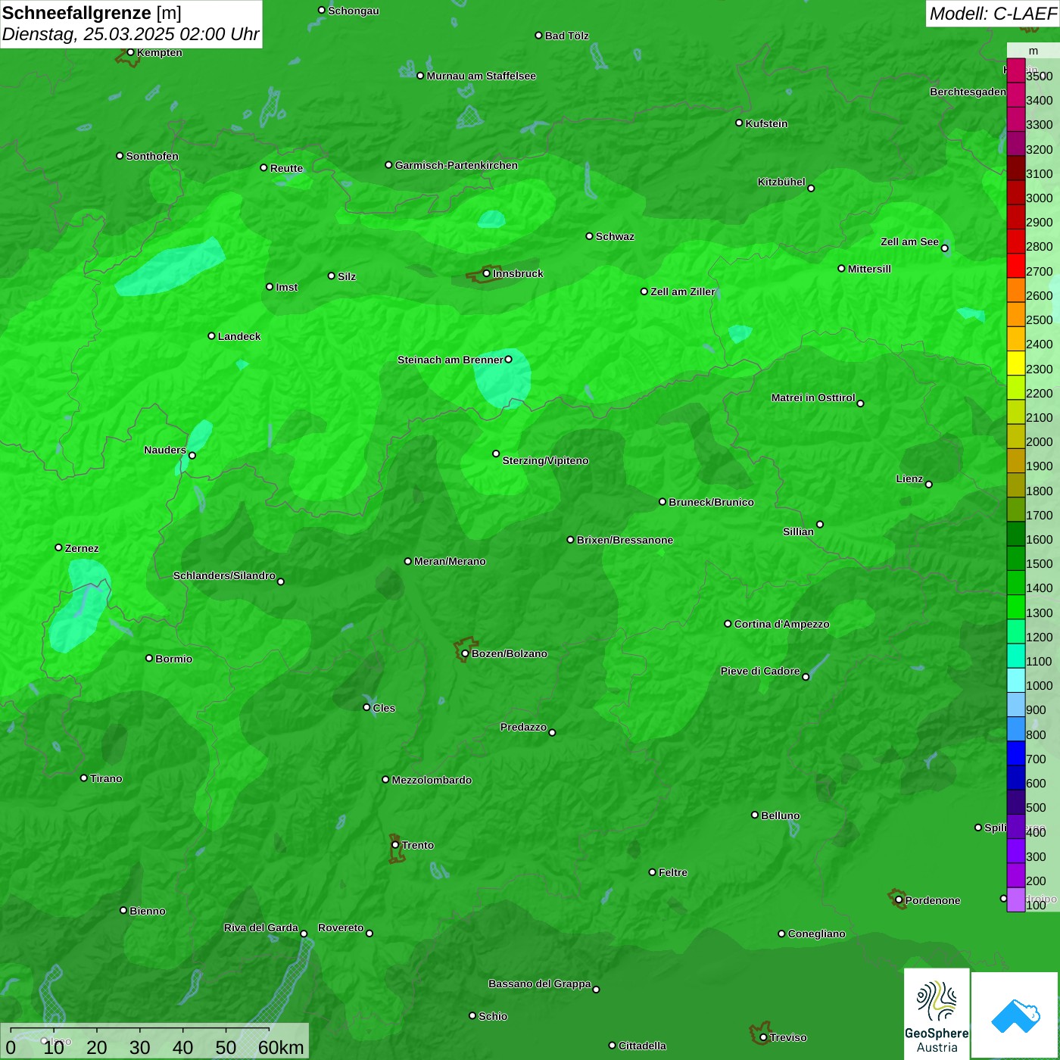Select the "Mezzolombardo" place label
The width and height of the screenshot is (1060, 1060).
(432, 780)
